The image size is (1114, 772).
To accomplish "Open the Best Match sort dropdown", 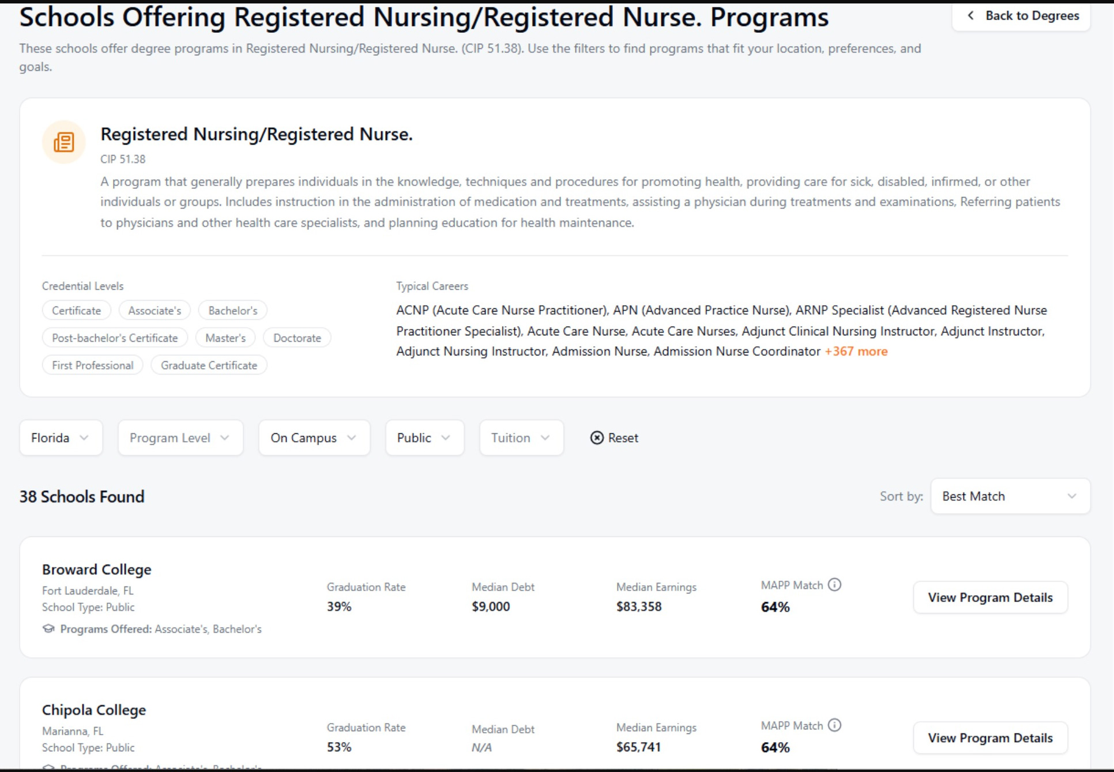I will 1010,496.
